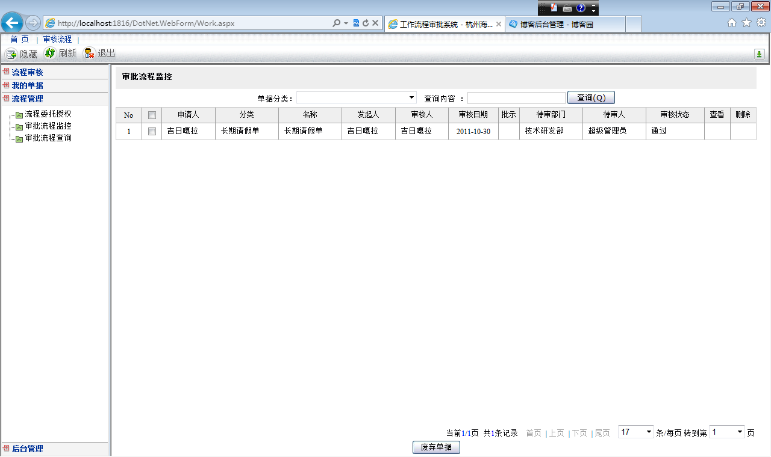The height and width of the screenshot is (457, 771).
Task: Click the green download icon on toolbar
Action: click(x=760, y=54)
